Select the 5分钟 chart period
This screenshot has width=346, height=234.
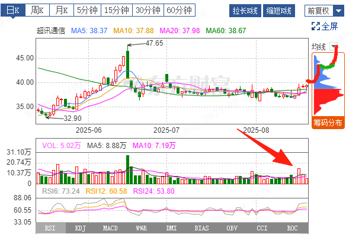pyautogui.click(x=87, y=10)
